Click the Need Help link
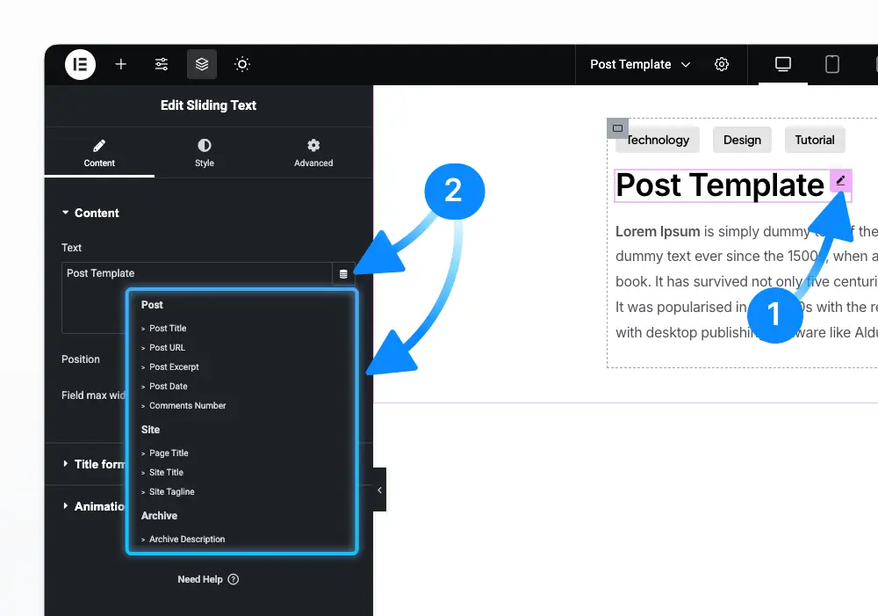Screen dimensions: 878x616 pos(208,580)
